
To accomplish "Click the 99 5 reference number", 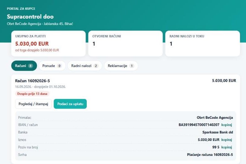I will coord(216,147).
